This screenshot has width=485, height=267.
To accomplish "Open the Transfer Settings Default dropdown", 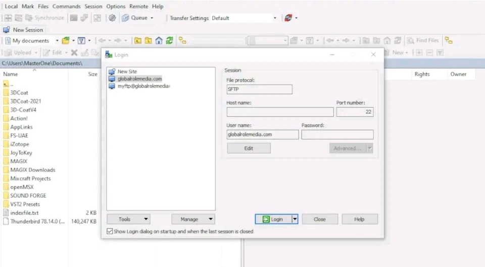I will tap(244, 18).
